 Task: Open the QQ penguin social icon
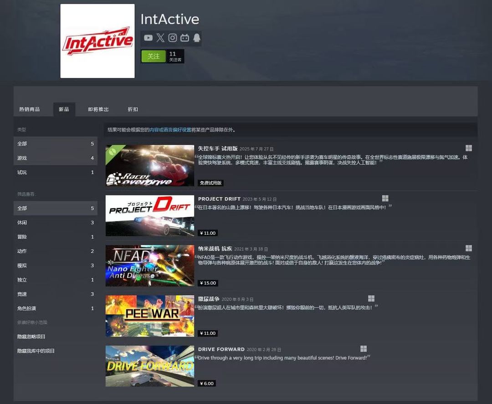pyautogui.click(x=196, y=38)
